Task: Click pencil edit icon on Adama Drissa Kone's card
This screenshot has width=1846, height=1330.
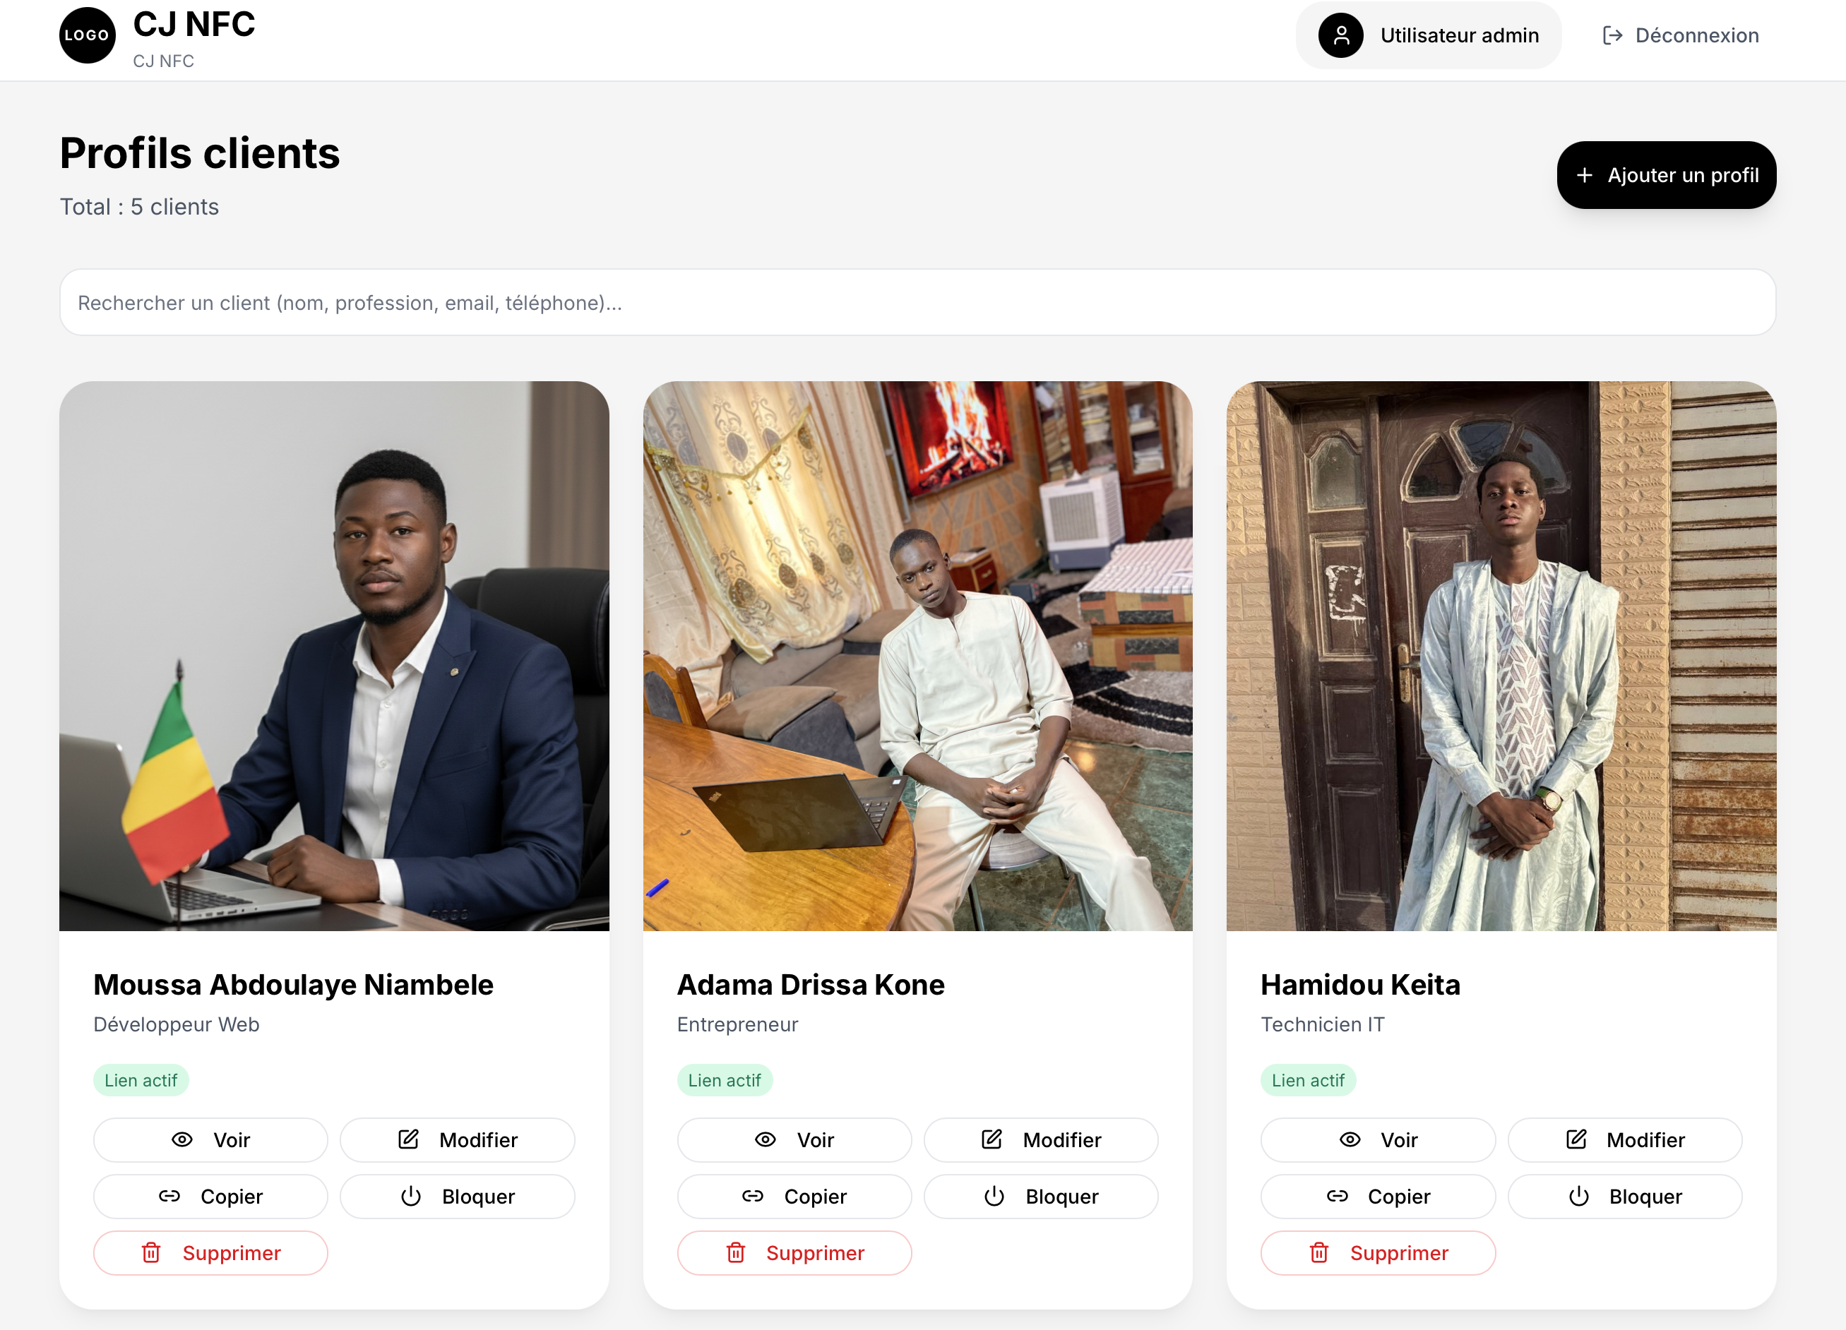Action: [992, 1139]
